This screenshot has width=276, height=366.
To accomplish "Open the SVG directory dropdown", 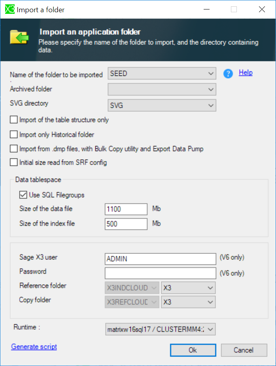I will click(162, 105).
